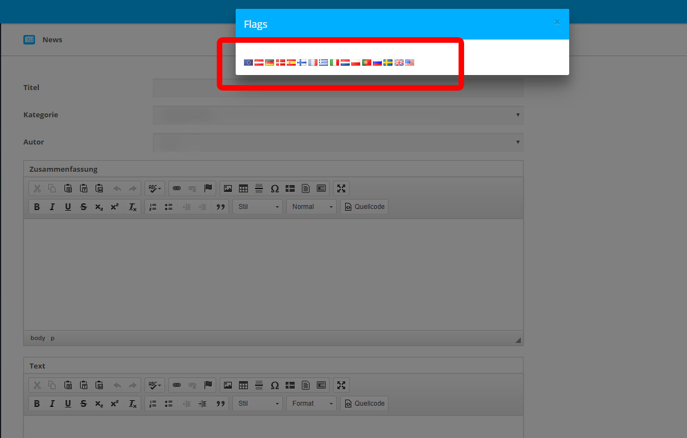Click templates icon in Zusammenfassung toolbar
Viewport: 687px width, 438px height.
306,188
